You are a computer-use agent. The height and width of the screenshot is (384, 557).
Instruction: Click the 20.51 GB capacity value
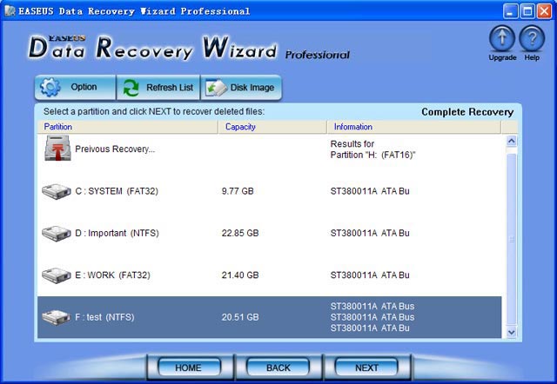pyautogui.click(x=240, y=317)
